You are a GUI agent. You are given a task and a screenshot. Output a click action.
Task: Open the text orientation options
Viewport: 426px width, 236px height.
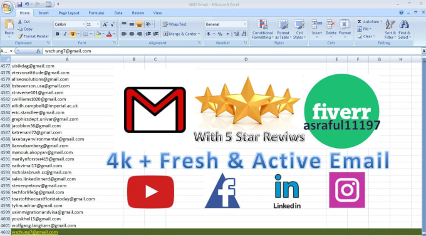(150, 24)
